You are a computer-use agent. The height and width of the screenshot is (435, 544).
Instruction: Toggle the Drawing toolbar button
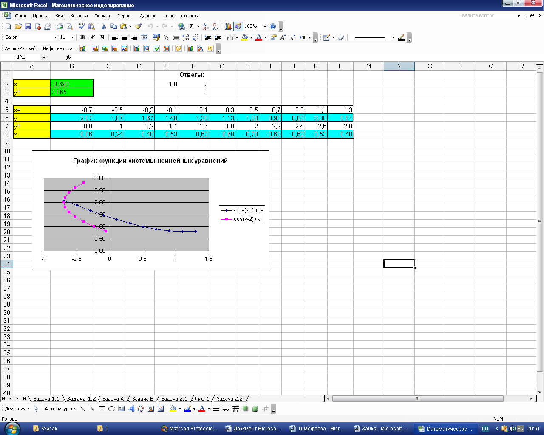[238, 26]
